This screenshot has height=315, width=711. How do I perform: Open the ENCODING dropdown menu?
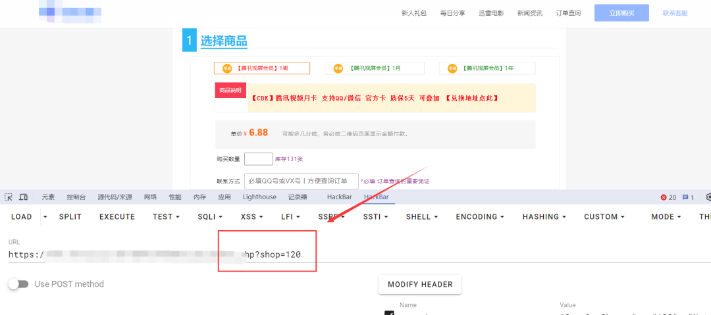pos(480,216)
